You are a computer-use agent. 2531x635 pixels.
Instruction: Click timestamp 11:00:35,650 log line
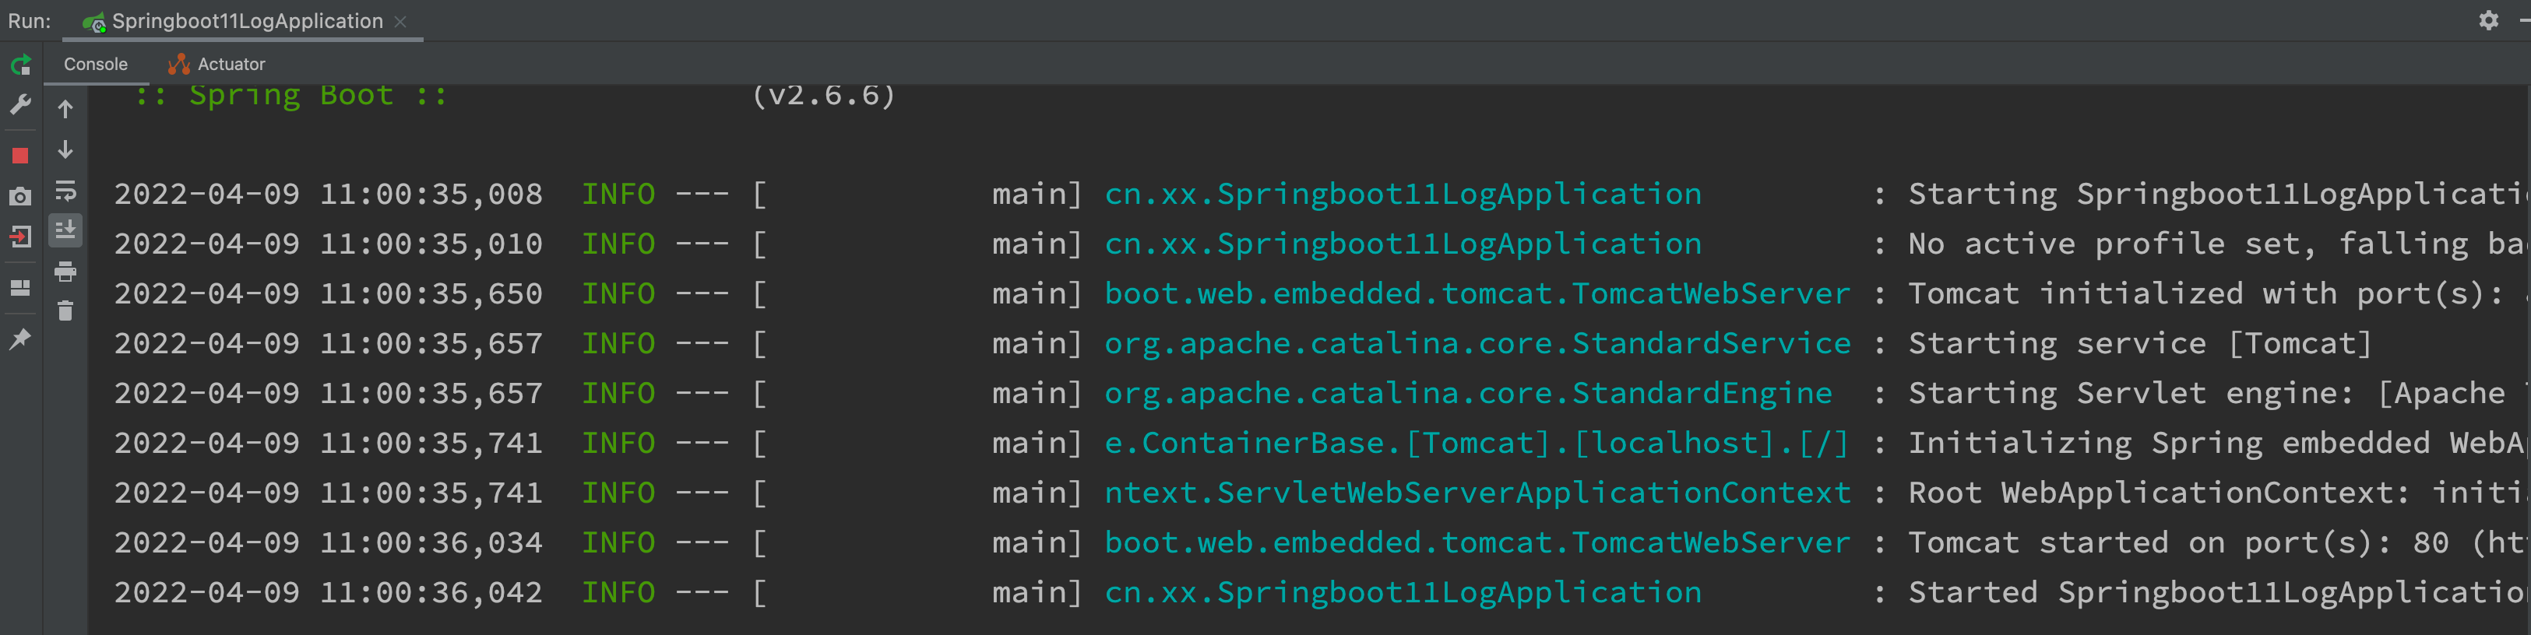431,294
